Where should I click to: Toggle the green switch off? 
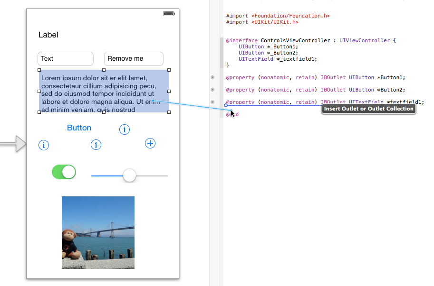(64, 172)
